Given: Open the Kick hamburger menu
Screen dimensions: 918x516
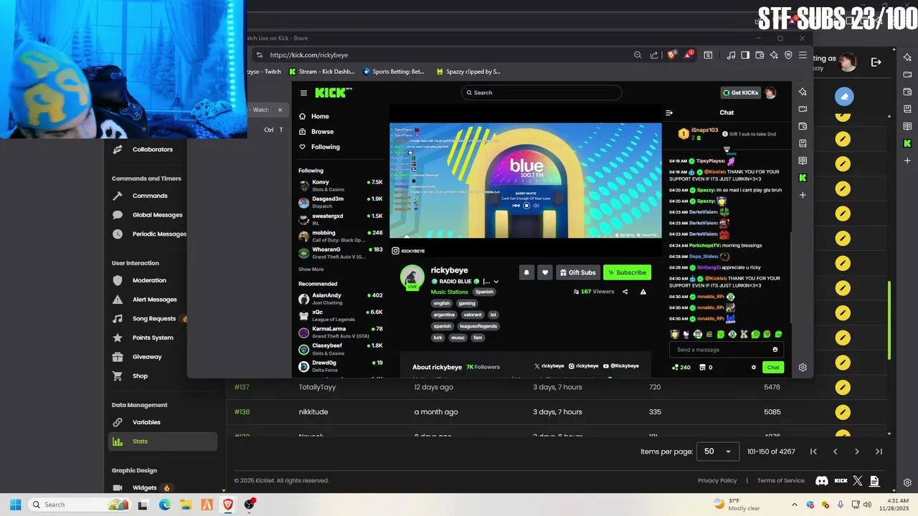Looking at the screenshot, I should tap(303, 92).
